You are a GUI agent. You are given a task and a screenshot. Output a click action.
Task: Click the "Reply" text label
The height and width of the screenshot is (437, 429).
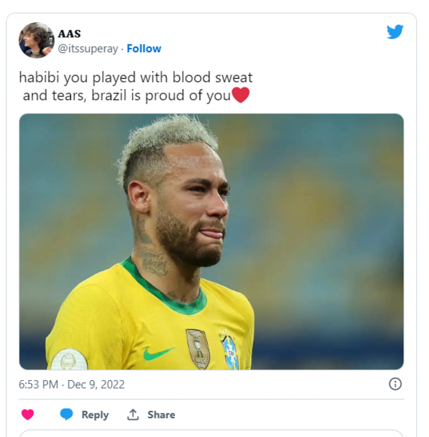click(x=95, y=415)
